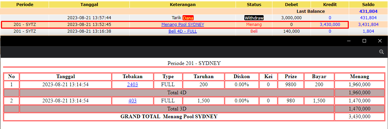Click timestamp 2023-08-21 13:57:44
The height and width of the screenshot is (129, 388).
(89, 18)
